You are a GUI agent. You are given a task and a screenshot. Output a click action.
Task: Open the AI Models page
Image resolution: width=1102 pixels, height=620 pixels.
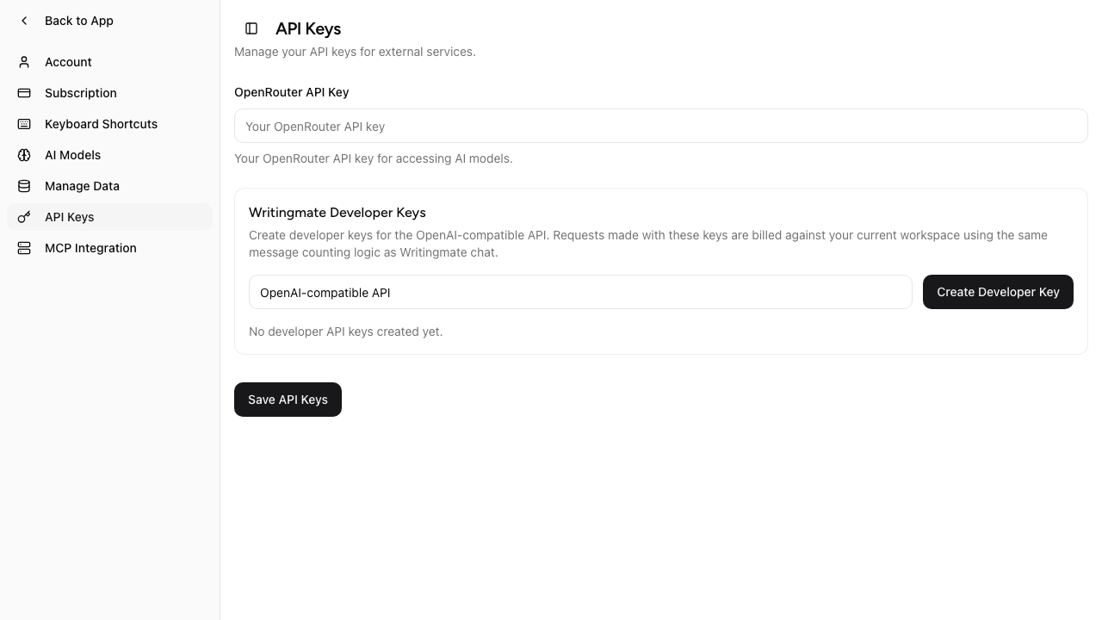click(72, 155)
